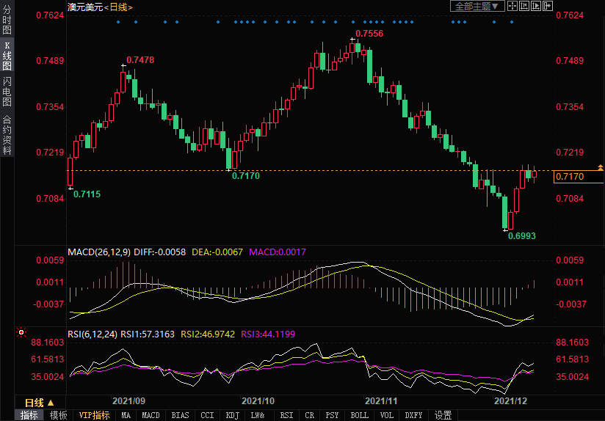Click the 0.6993 low price marker

pos(522,236)
